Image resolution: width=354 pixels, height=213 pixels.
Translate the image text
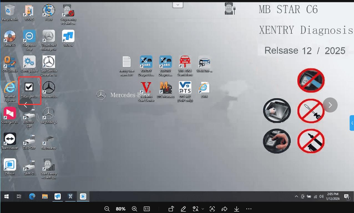196,209
